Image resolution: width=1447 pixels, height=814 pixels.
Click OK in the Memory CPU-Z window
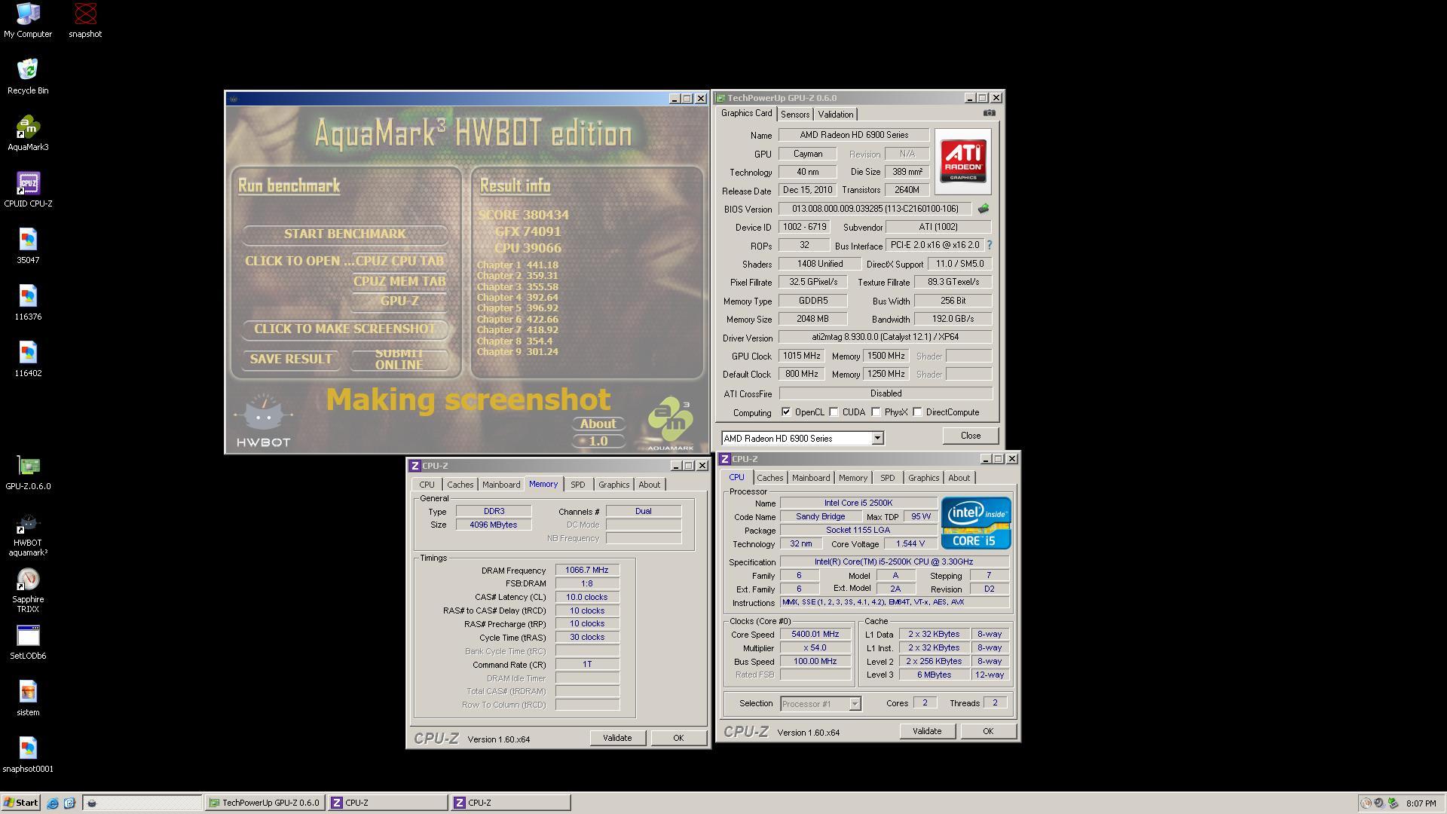678,738
